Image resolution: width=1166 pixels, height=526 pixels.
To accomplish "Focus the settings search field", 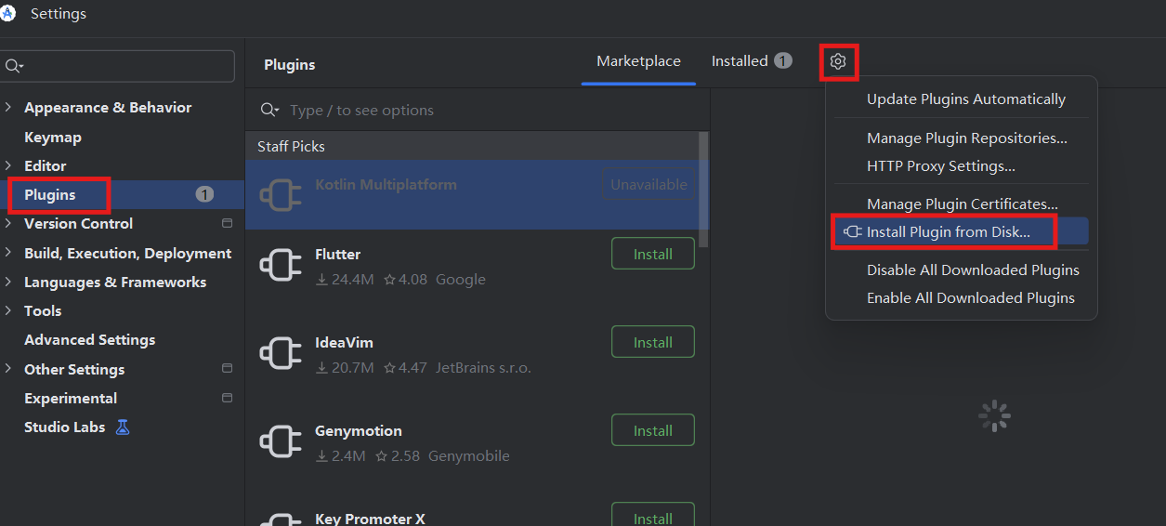I will 117,66.
